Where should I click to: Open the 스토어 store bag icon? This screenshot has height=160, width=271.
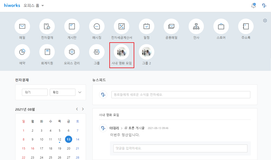(x=221, y=27)
